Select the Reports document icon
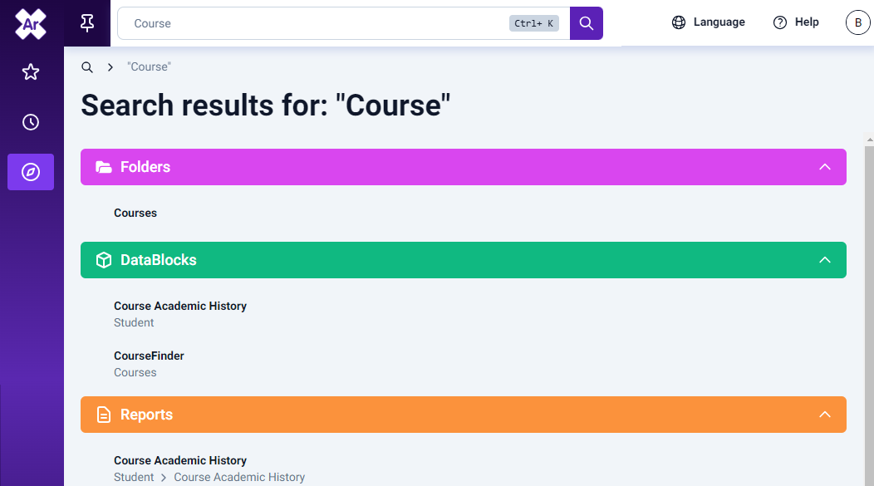The height and width of the screenshot is (486, 874). point(104,415)
